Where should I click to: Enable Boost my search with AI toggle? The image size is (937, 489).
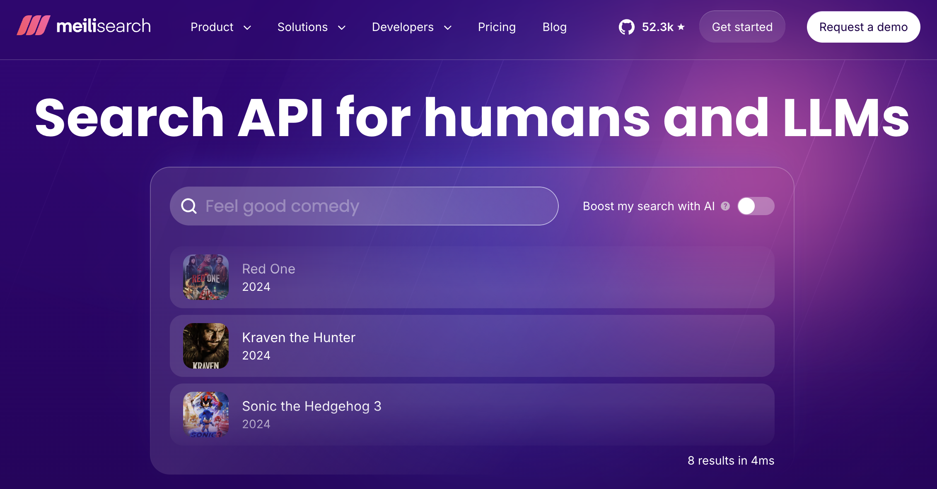pos(756,206)
